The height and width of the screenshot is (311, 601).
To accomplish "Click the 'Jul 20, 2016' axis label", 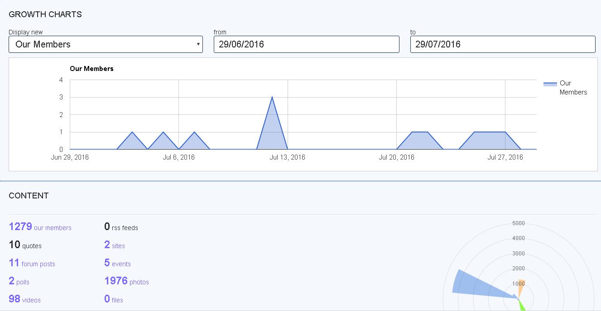I will 396,157.
